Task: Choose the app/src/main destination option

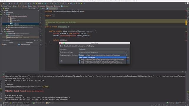Action: click(x=102, y=61)
